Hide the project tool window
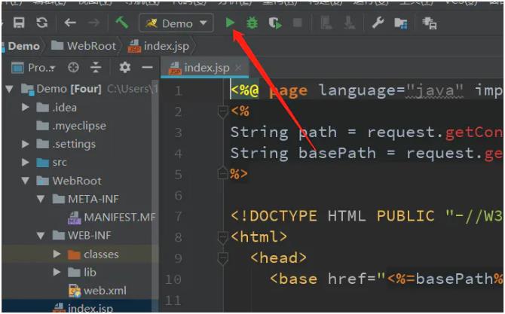This screenshot has width=505, height=314. (147, 68)
